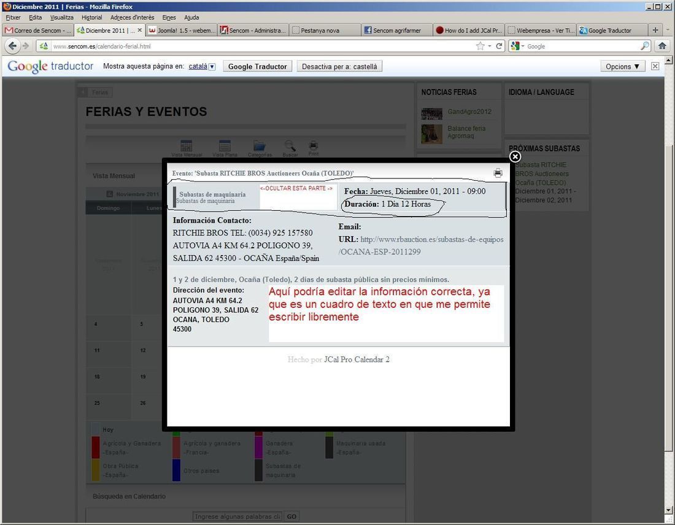Switch to How do I add JCal tab
Viewport: 675px width, 525px height.
(x=468, y=30)
